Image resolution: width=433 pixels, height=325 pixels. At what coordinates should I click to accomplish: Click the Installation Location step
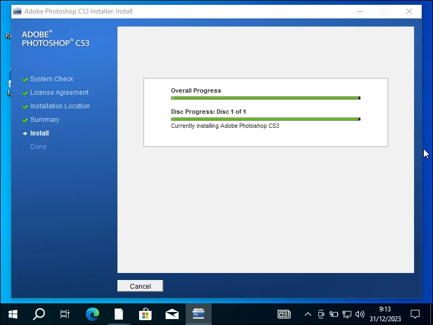pos(60,106)
